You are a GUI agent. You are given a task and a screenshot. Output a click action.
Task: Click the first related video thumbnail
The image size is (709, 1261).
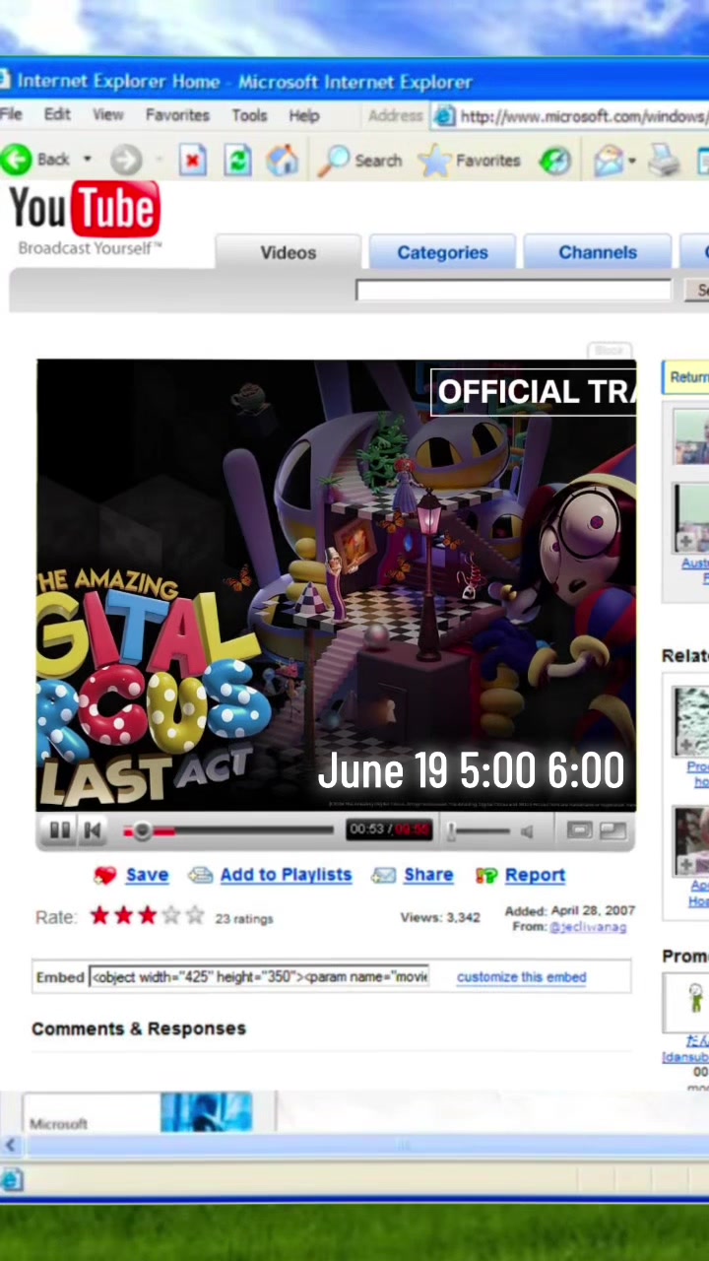[x=691, y=721]
